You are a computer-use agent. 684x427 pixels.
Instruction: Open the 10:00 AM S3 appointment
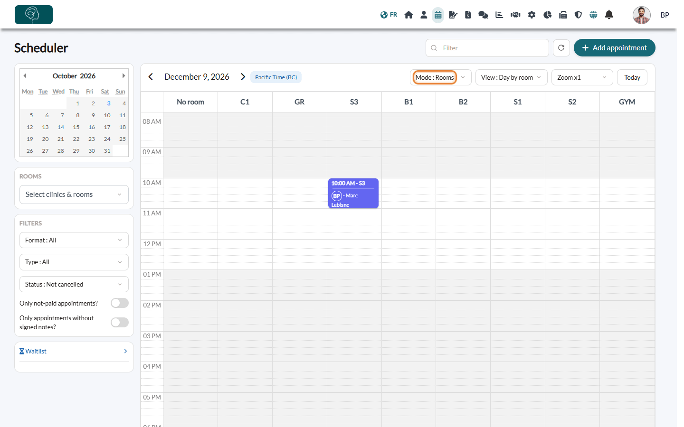tap(353, 194)
